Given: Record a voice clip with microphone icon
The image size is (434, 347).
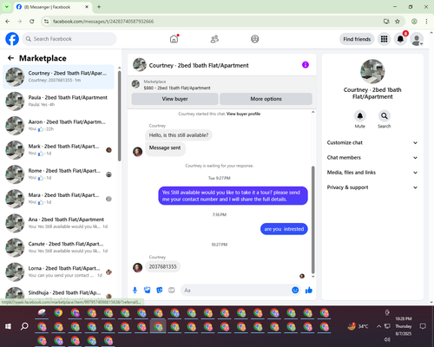Looking at the screenshot, I should coord(135,290).
